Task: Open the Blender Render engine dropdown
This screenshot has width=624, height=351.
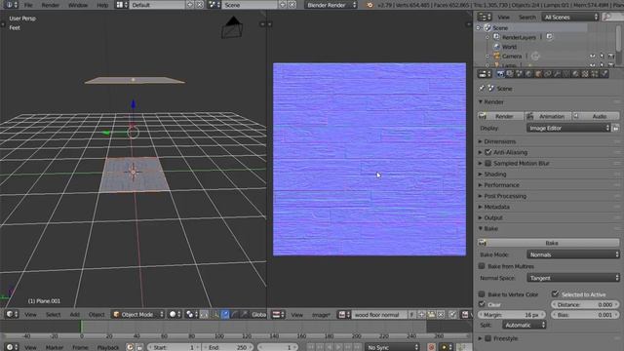Action: (331, 5)
